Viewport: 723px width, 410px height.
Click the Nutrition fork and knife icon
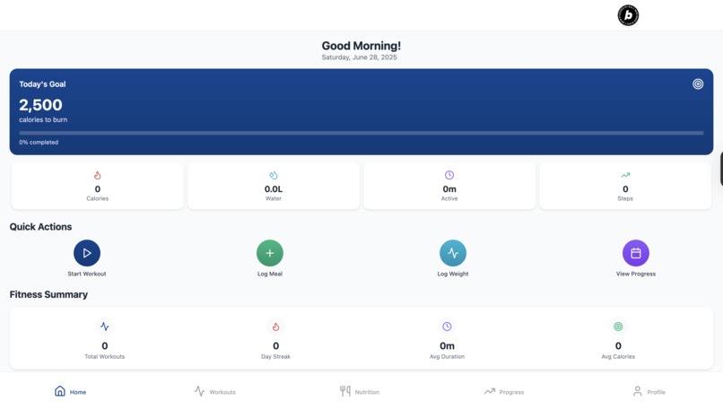coord(344,391)
